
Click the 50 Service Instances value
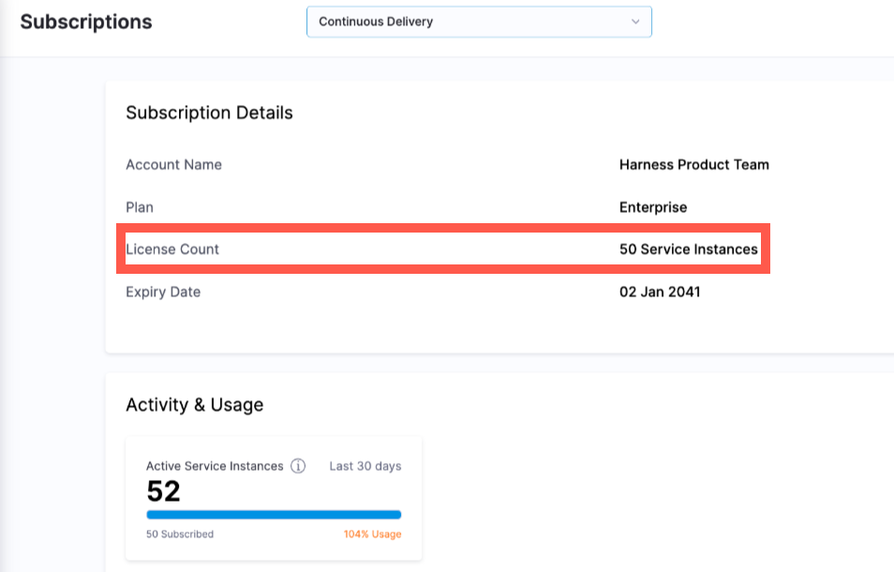pos(688,249)
